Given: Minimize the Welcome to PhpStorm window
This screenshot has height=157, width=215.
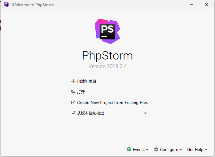Looking at the screenshot, I should 191,4.
